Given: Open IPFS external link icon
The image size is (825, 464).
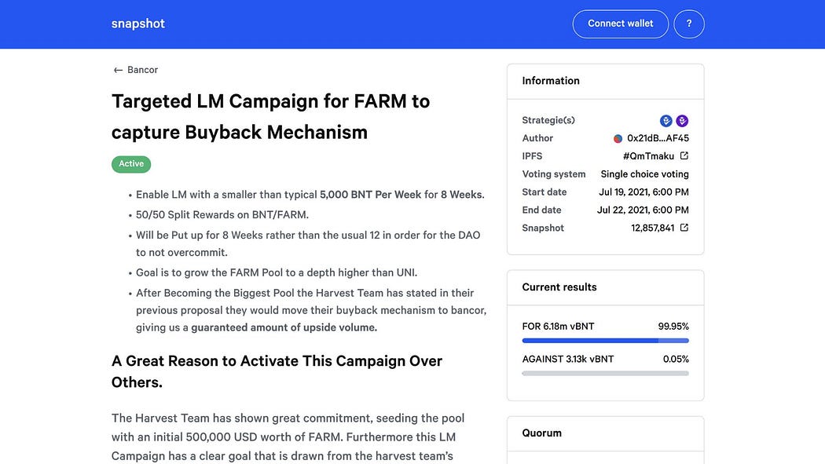Looking at the screenshot, I should point(684,156).
